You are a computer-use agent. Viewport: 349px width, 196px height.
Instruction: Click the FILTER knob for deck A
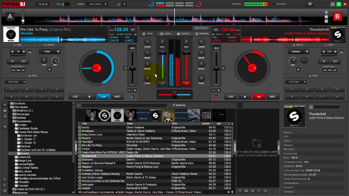click(x=147, y=78)
